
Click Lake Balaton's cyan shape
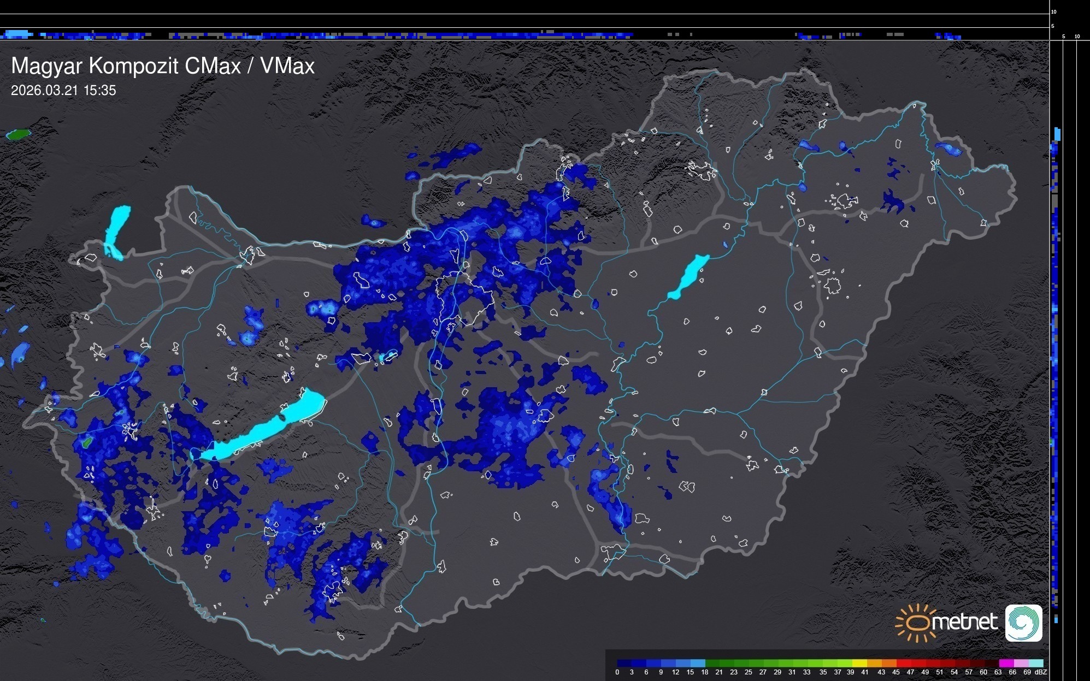(x=262, y=431)
